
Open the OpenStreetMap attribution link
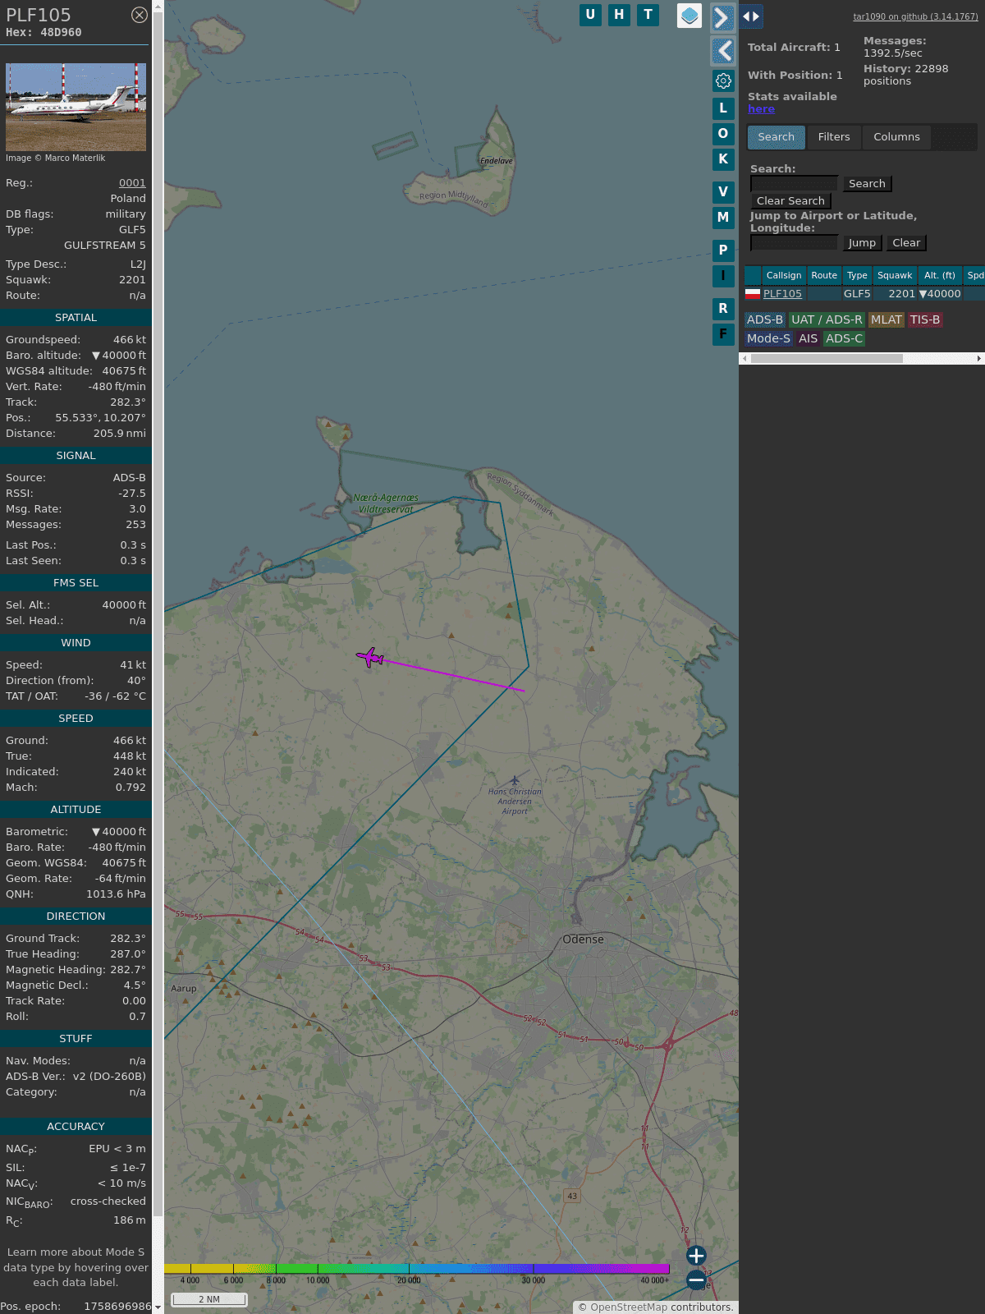(629, 1307)
